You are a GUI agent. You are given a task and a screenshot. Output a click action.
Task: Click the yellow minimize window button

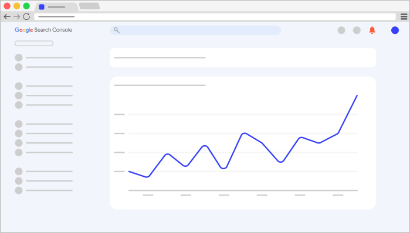[17, 6]
